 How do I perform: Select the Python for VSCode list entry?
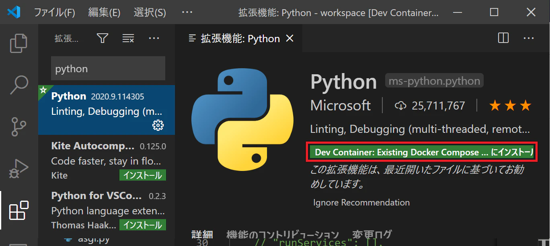coord(107,210)
